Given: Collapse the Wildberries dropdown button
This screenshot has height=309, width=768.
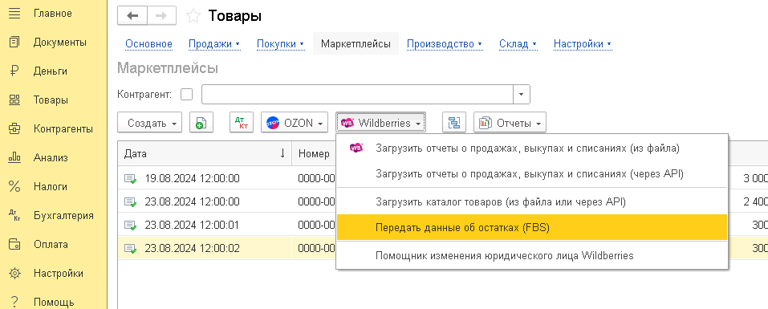Looking at the screenshot, I should pyautogui.click(x=380, y=123).
